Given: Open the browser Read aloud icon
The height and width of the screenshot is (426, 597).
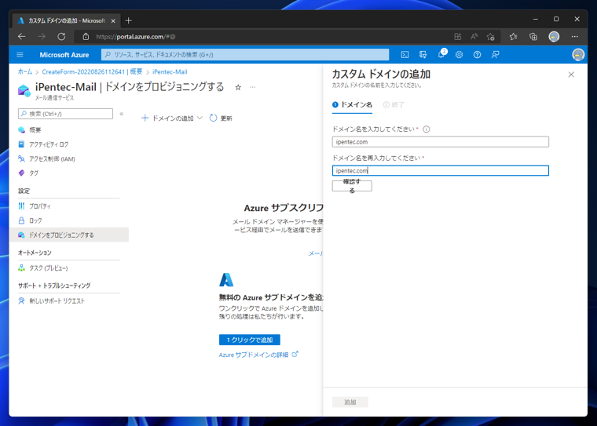Looking at the screenshot, I should pos(474,37).
